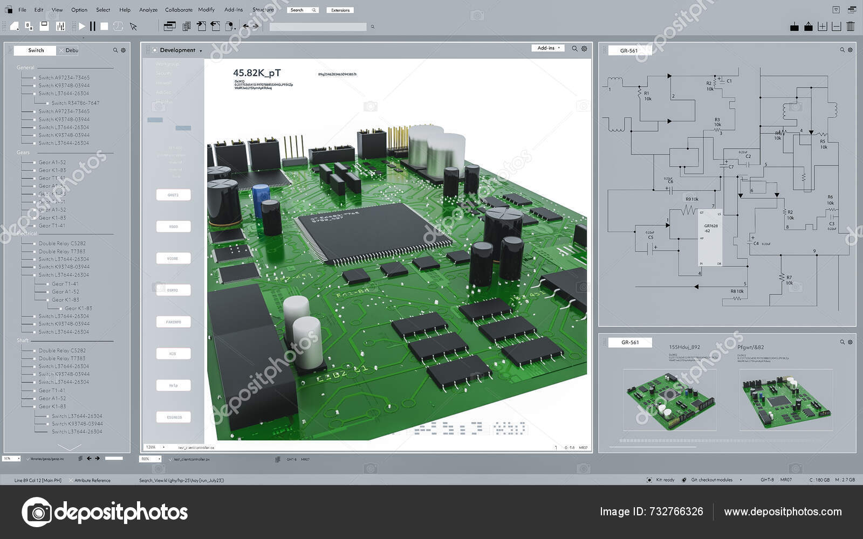Click the Pause icon in the top toolbar
The image size is (863, 539).
click(x=93, y=25)
